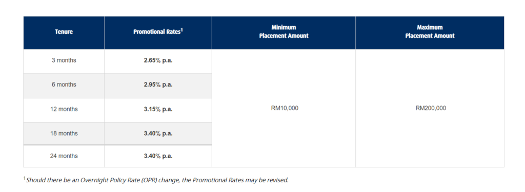Click the 2.95% p.a. rate
Screen dimensions: 525x192
[158, 85]
